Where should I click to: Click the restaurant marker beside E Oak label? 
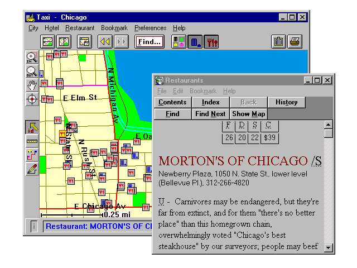[137, 141]
